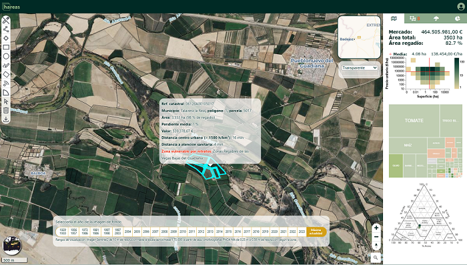Viewport: 467px width, 265px height.
Task: Open the user account profile icon
Action: (461, 6)
